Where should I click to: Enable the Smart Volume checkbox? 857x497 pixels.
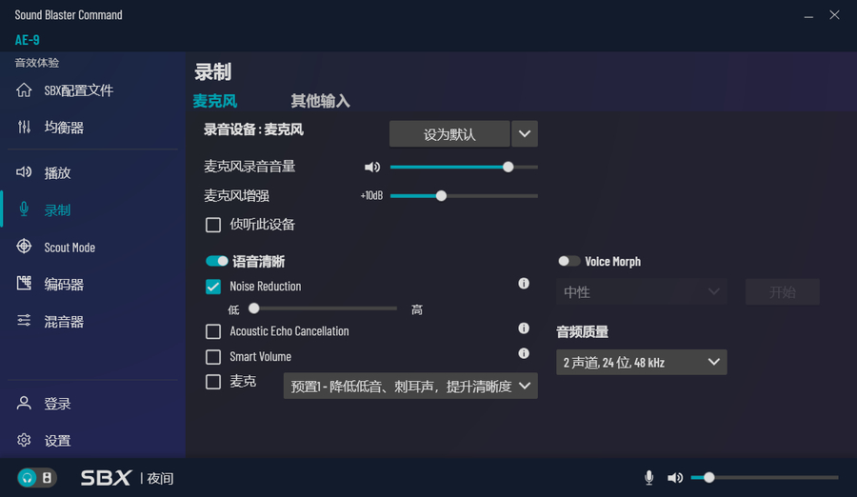(213, 356)
